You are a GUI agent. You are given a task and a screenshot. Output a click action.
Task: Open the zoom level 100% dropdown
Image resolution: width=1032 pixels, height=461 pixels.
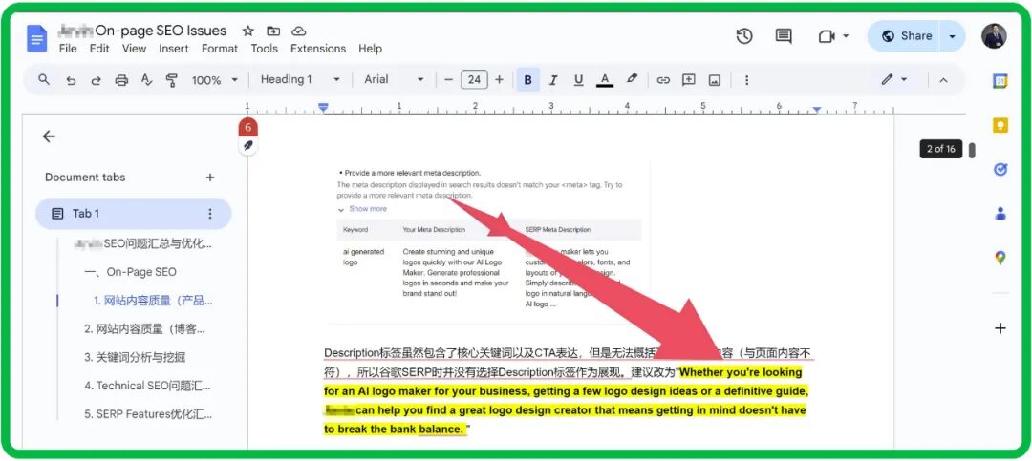pyautogui.click(x=214, y=80)
